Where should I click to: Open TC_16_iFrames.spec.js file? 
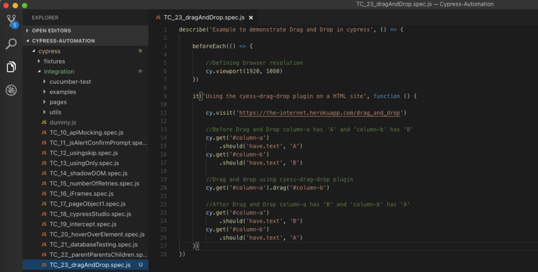click(x=81, y=193)
